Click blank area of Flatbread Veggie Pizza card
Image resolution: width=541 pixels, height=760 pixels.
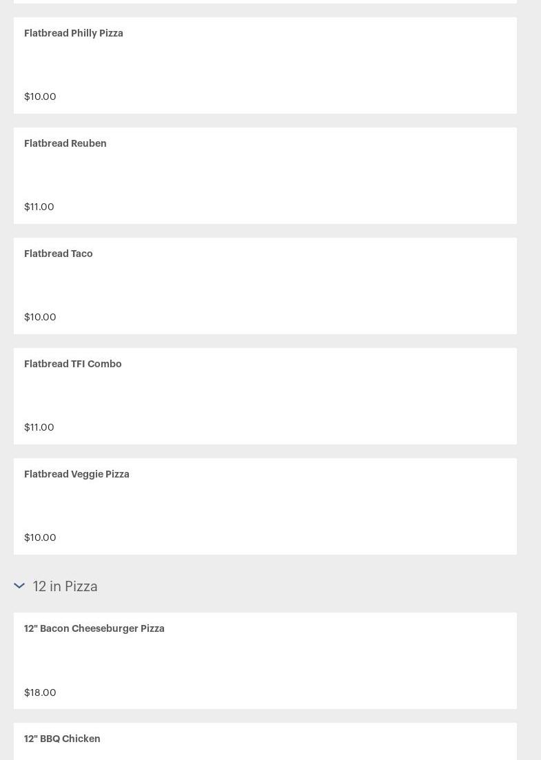point(310,506)
